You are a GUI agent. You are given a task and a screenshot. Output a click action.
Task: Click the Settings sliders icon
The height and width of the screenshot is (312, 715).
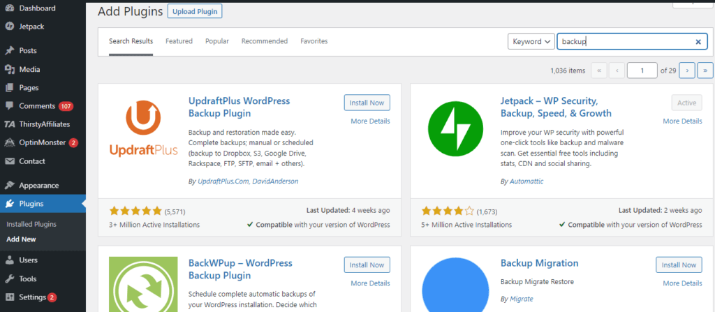9,297
